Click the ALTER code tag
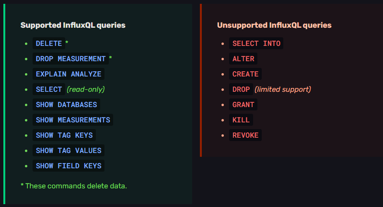 tap(243, 59)
